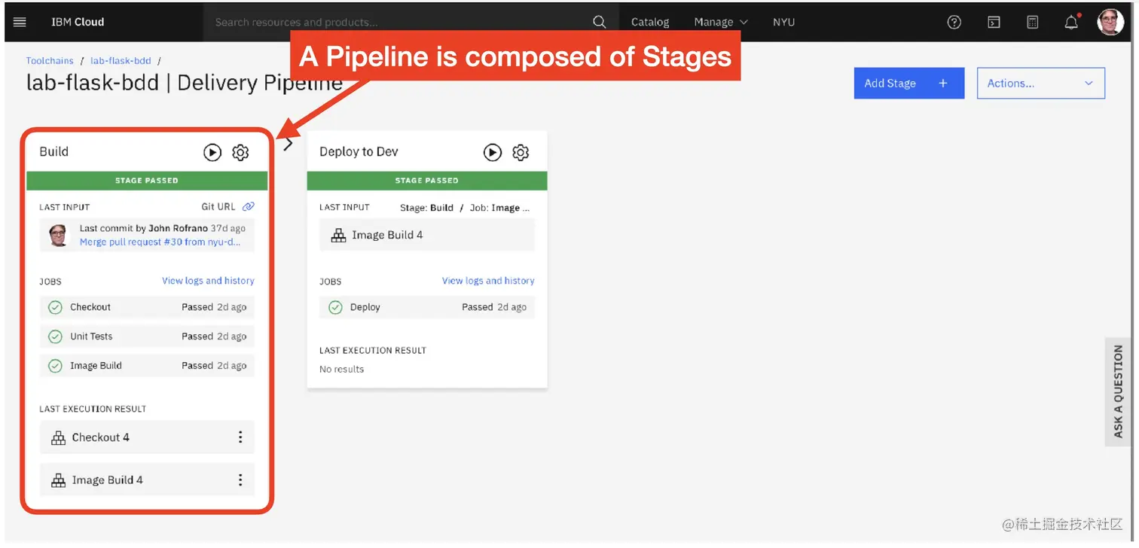Click the No results text
The image size is (1139, 548).
pyautogui.click(x=341, y=369)
